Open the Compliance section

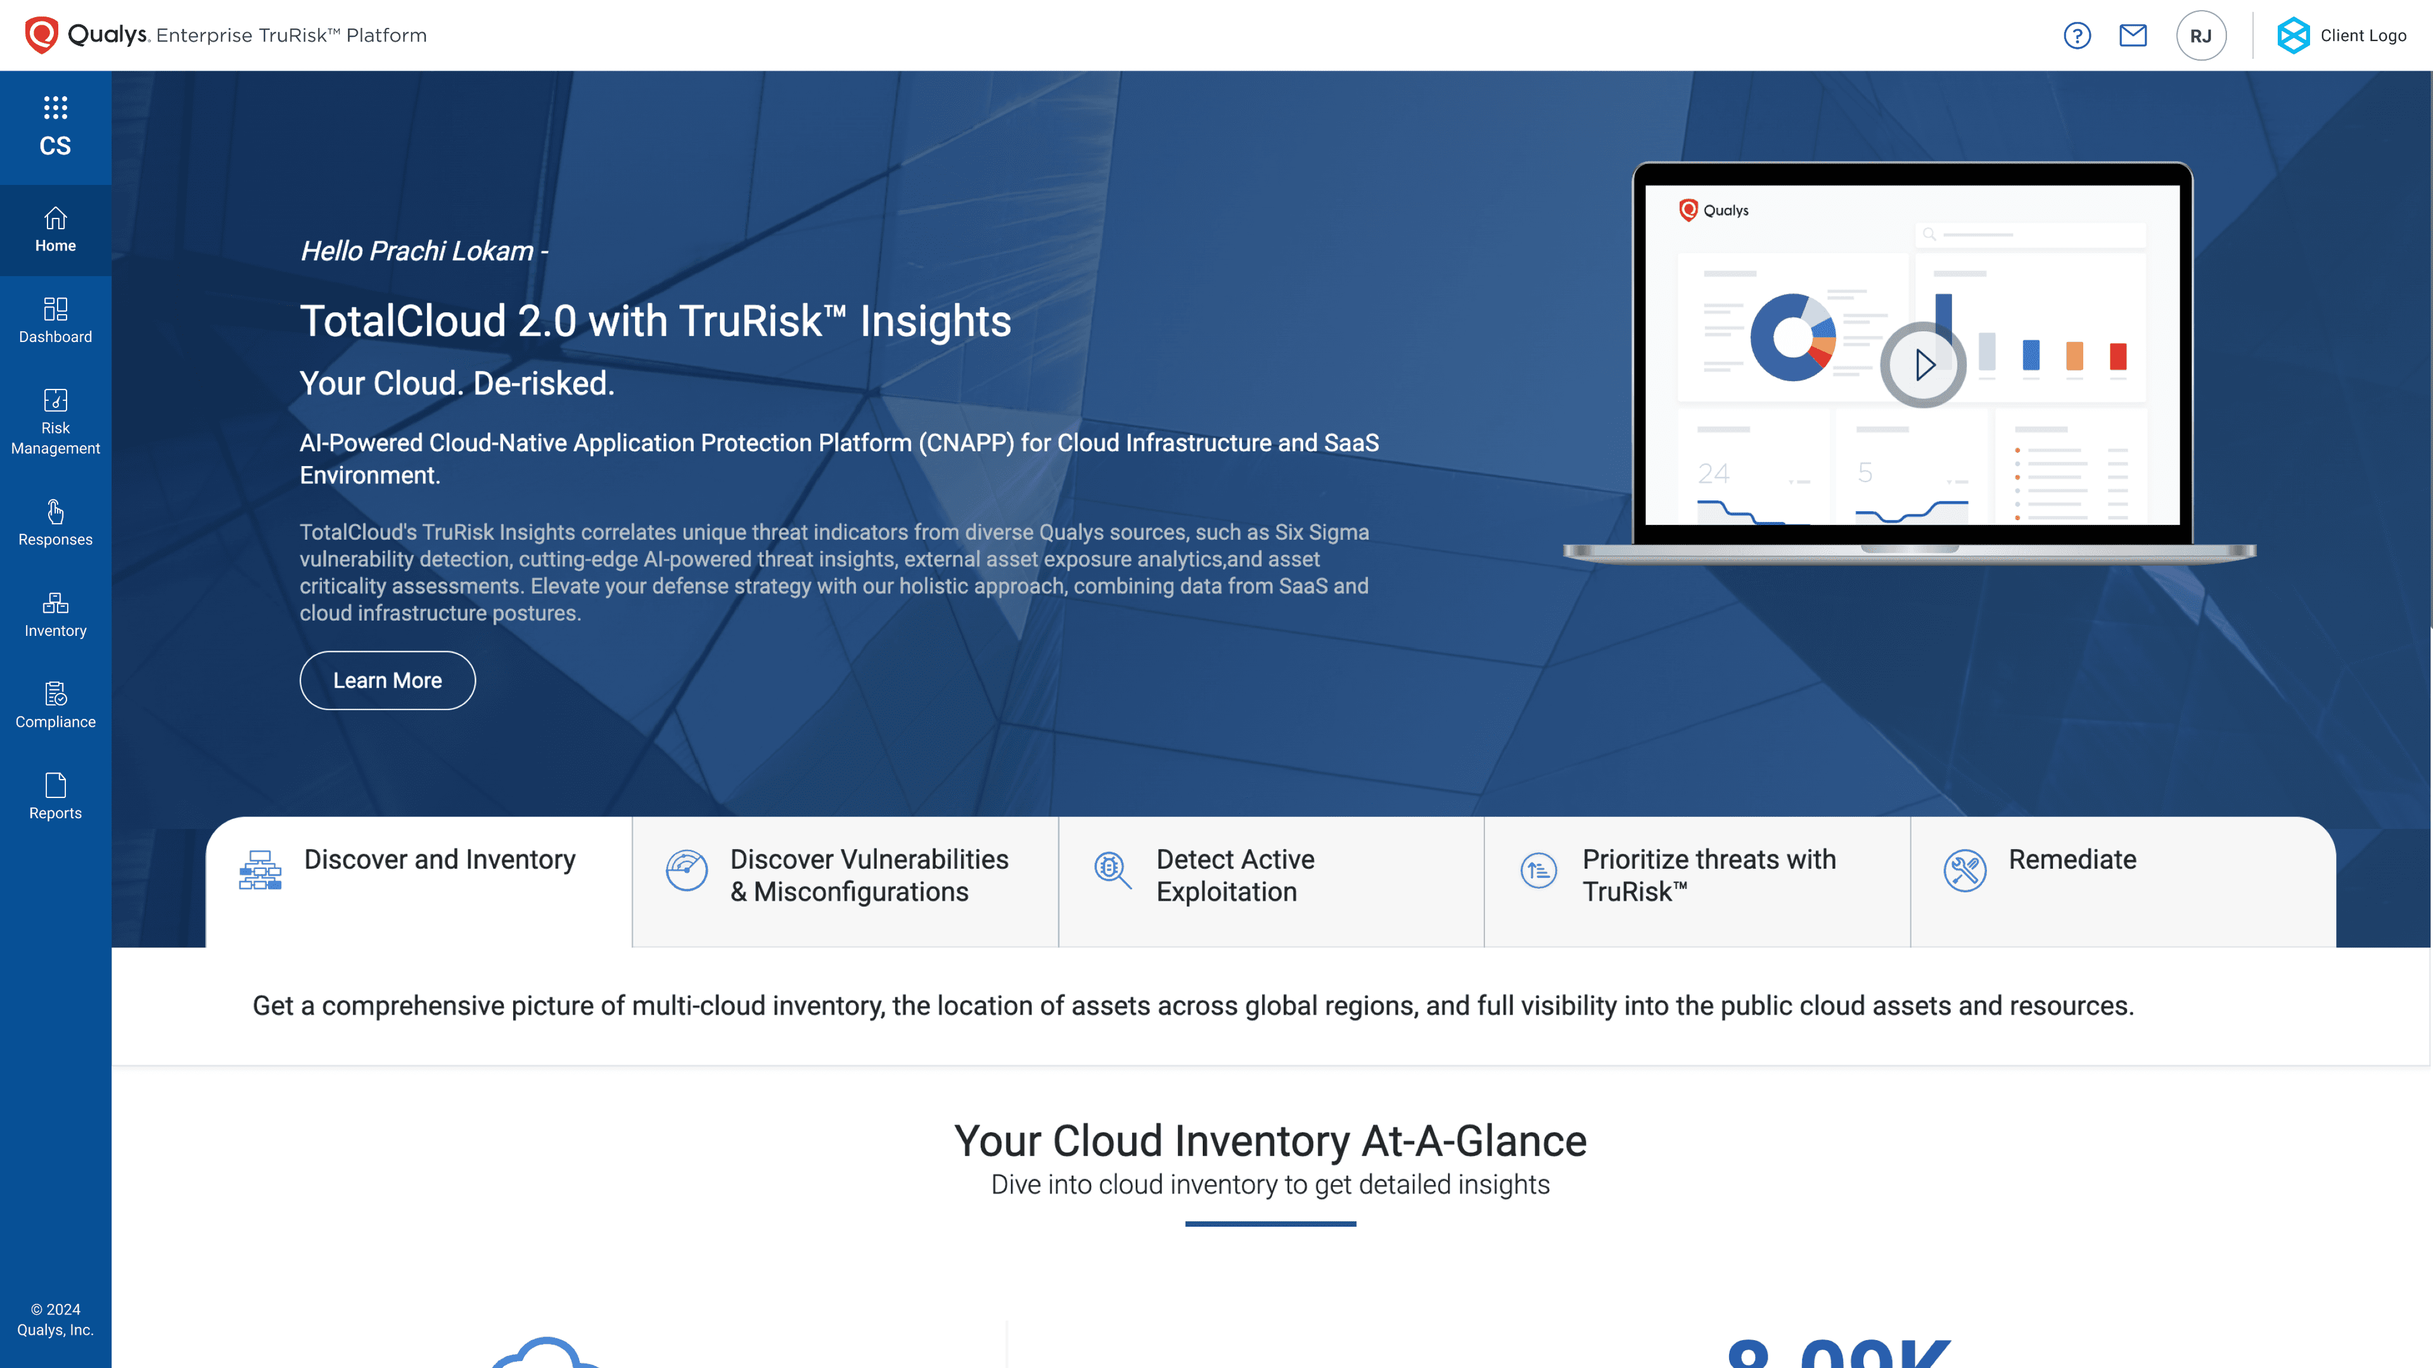point(54,706)
